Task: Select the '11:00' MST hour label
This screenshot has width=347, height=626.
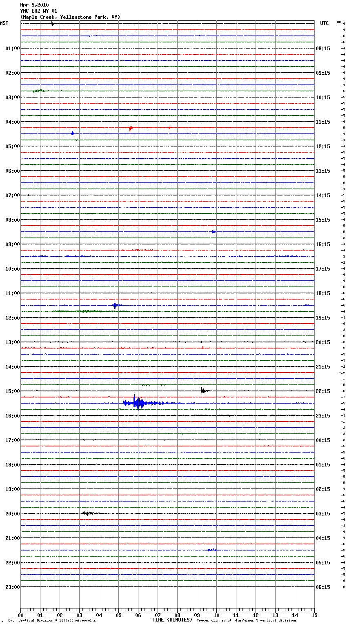Action: 13,293
